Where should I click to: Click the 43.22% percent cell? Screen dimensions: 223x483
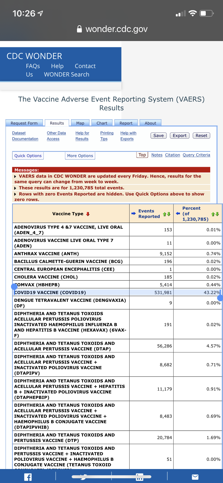(198, 293)
